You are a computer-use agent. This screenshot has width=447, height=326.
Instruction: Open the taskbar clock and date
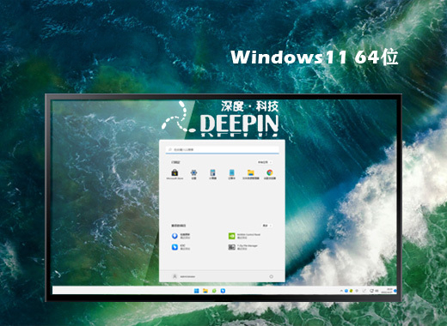tap(388, 291)
